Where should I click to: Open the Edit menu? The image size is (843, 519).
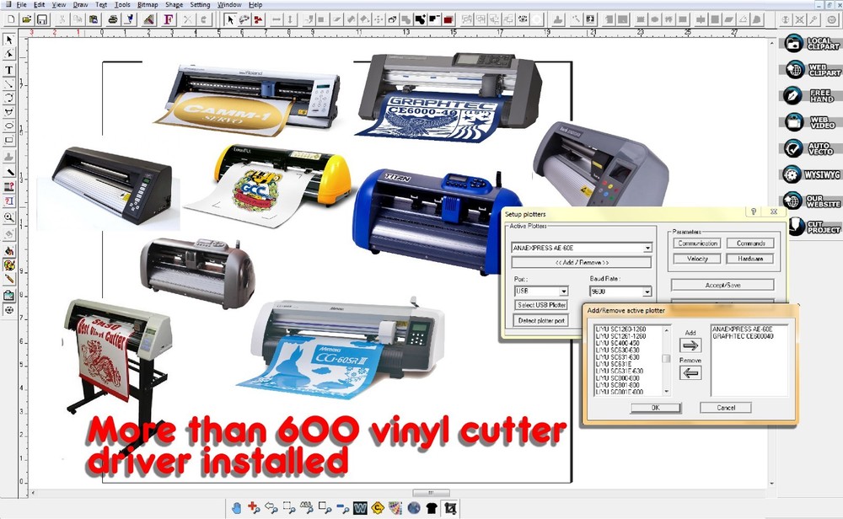pyautogui.click(x=40, y=5)
